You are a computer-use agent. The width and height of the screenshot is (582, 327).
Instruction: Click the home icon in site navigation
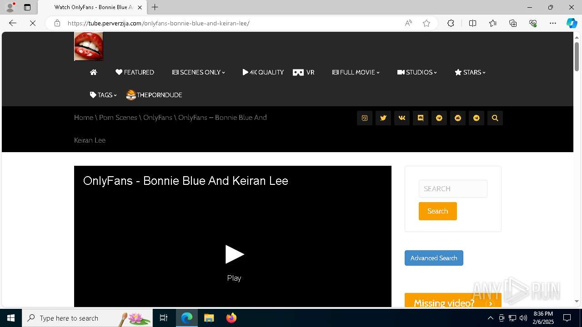pos(94,72)
